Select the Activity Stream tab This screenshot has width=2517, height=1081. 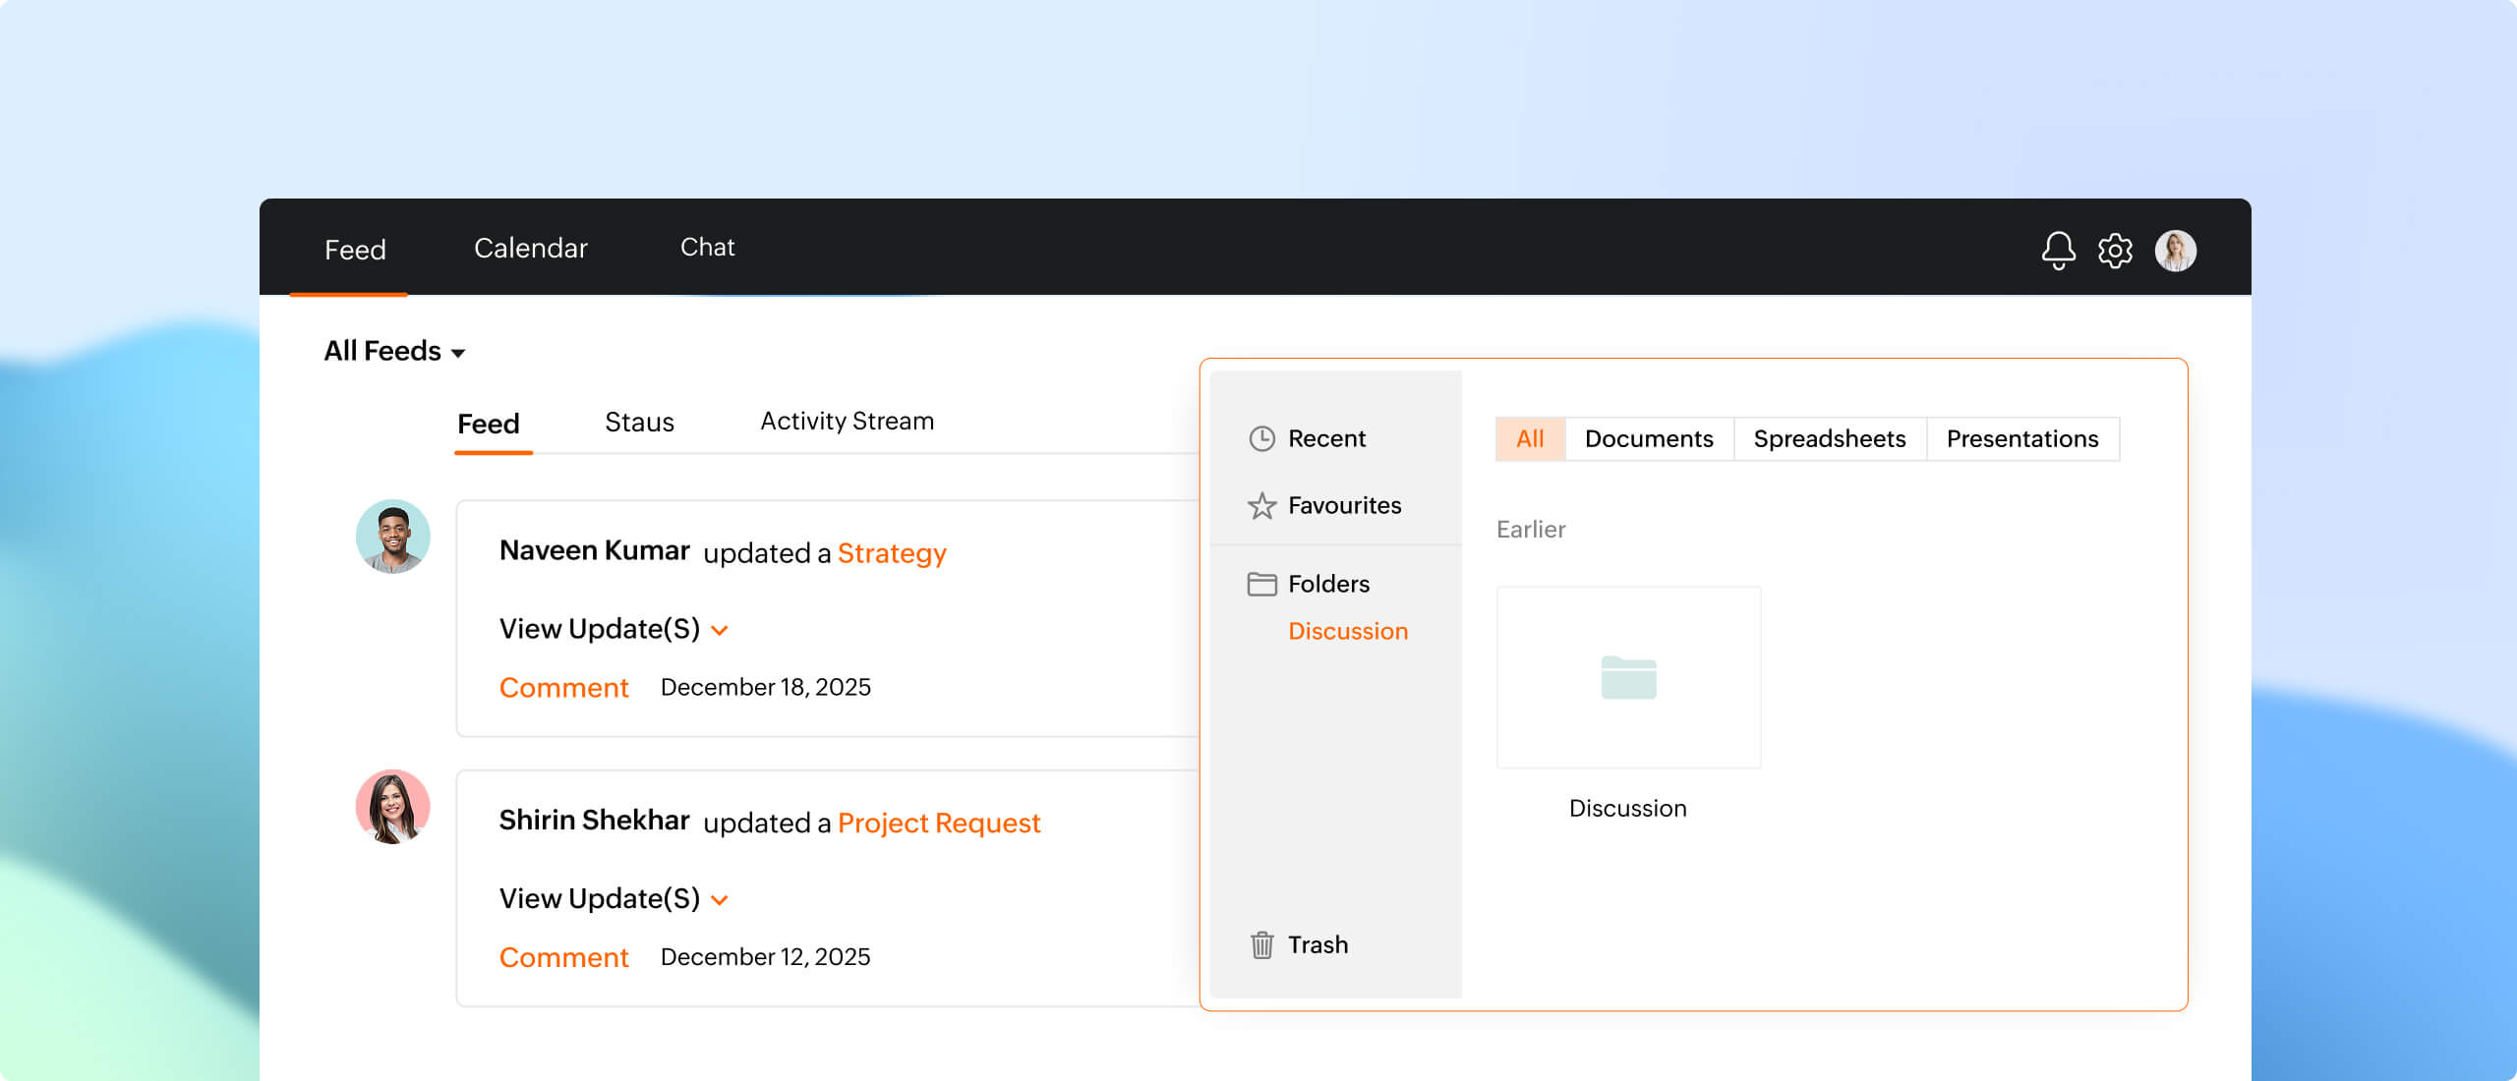847,422
